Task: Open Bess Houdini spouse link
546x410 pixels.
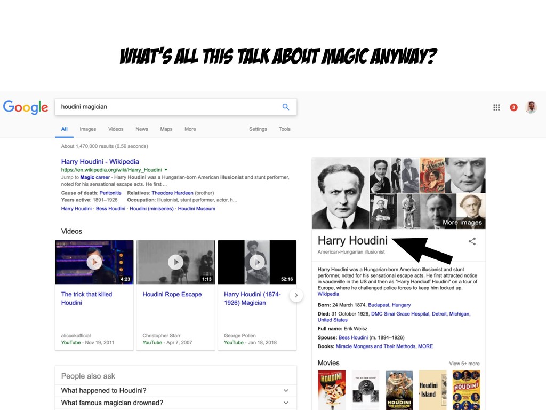Action: point(353,337)
